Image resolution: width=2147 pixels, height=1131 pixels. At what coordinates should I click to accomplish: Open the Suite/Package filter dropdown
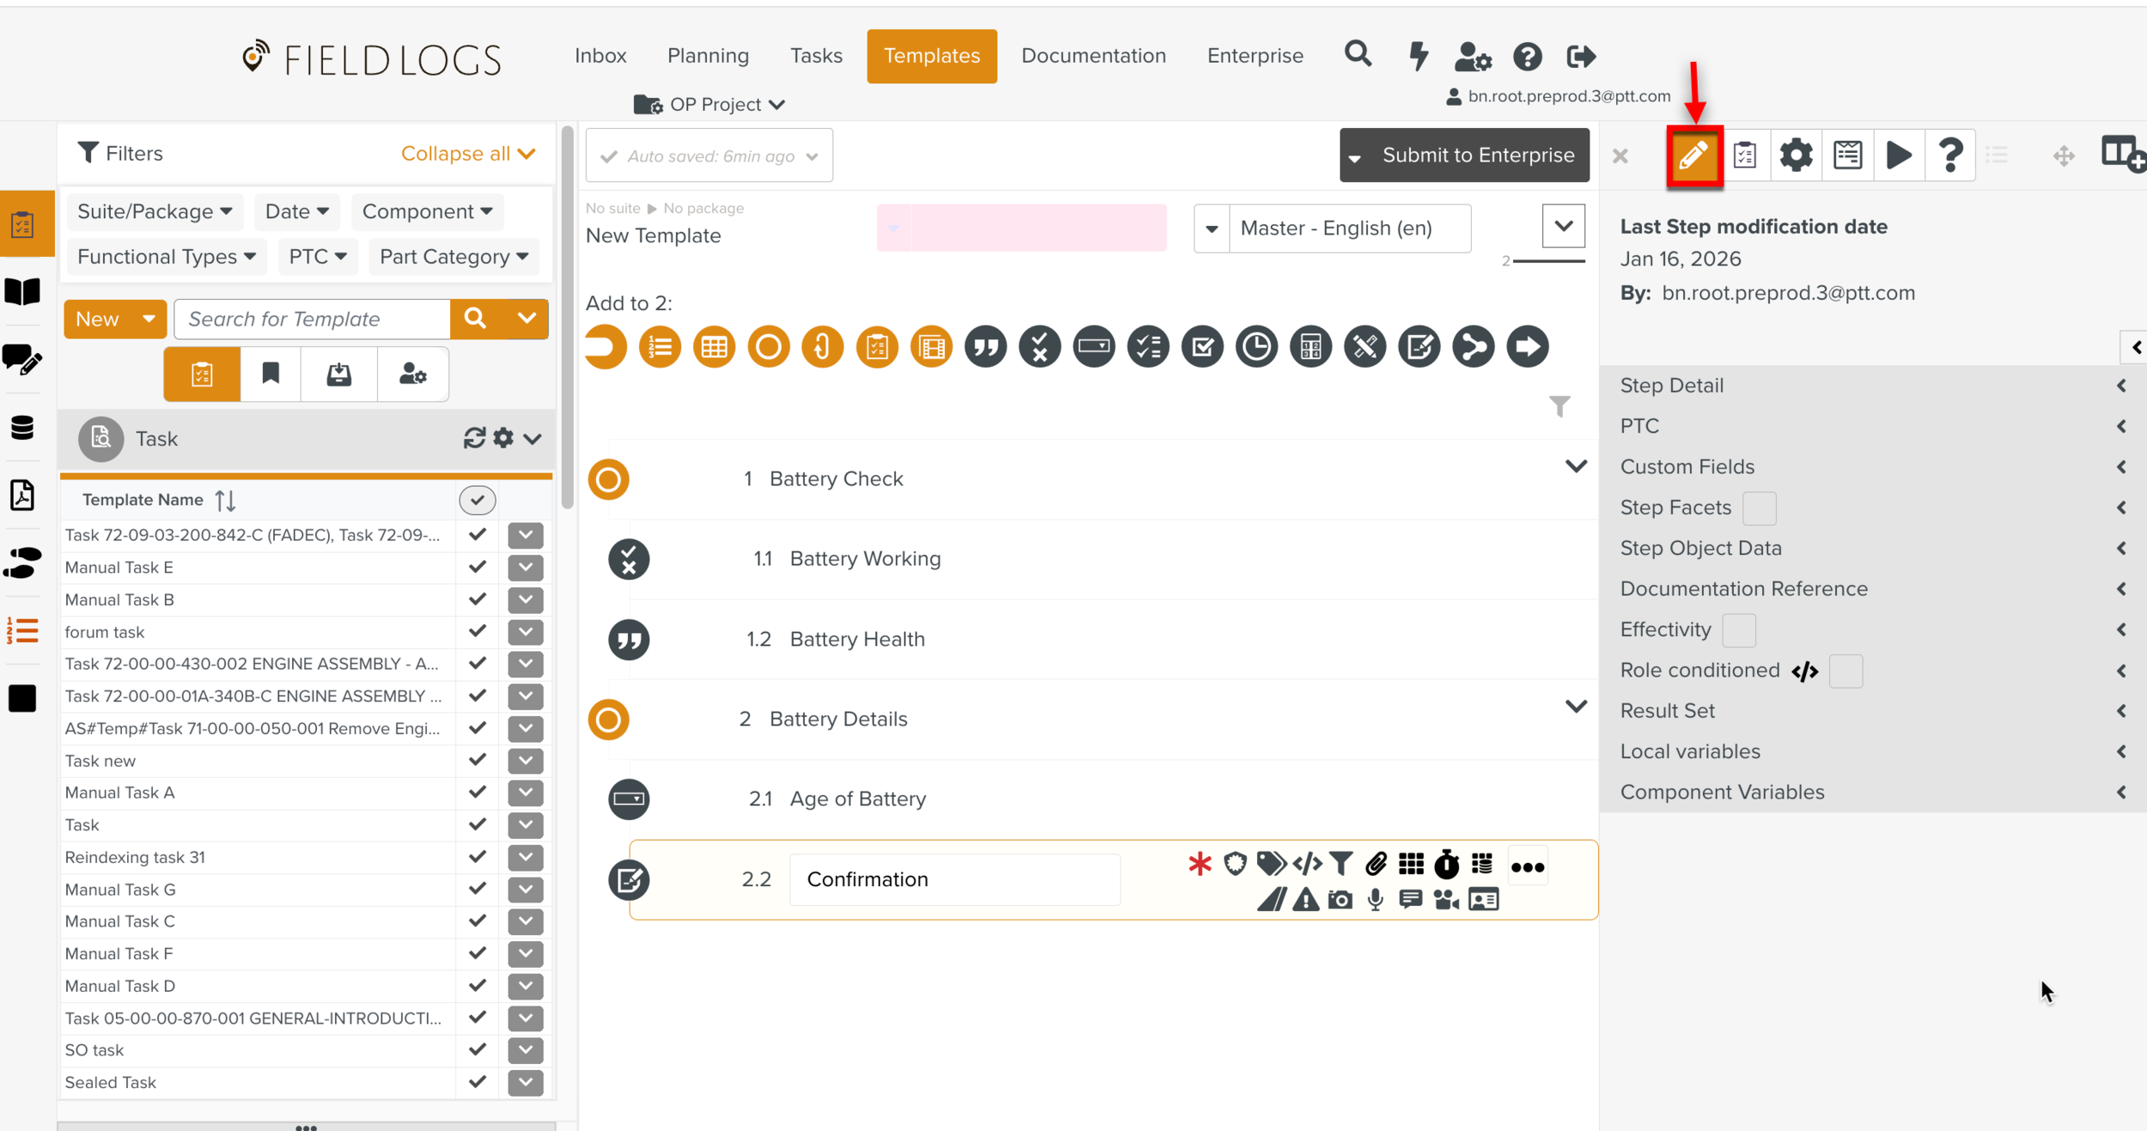pyautogui.click(x=155, y=211)
